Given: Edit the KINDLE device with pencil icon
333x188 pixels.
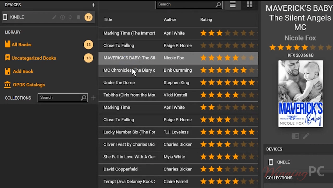Looking at the screenshot, I should point(54,17).
